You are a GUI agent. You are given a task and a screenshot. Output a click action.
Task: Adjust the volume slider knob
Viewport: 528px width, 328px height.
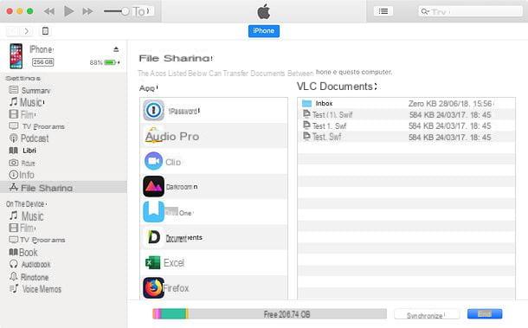[x=125, y=11]
